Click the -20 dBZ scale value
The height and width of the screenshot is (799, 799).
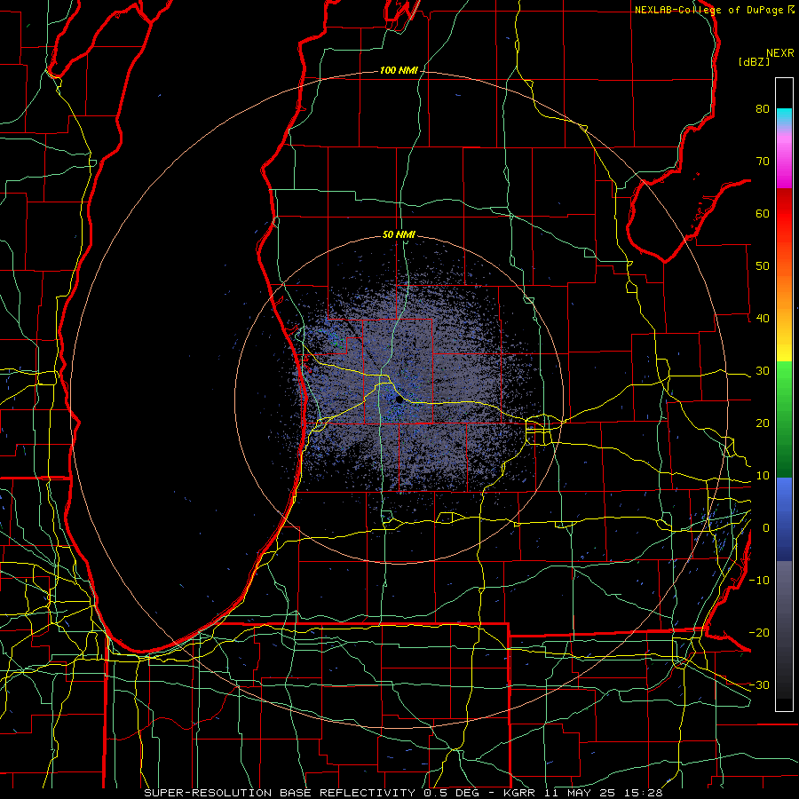point(759,632)
